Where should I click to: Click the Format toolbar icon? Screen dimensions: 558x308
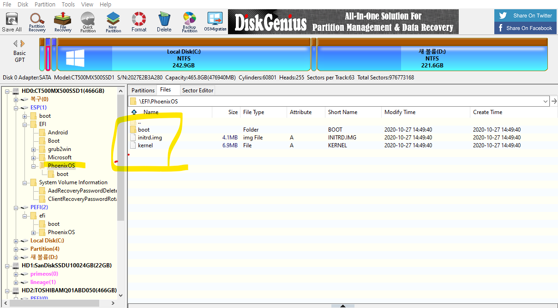pyautogui.click(x=139, y=21)
